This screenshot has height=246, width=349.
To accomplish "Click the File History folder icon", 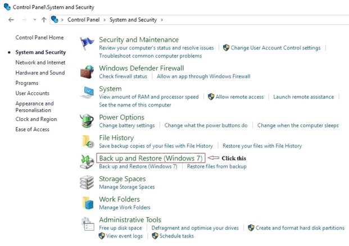I will (88, 141).
